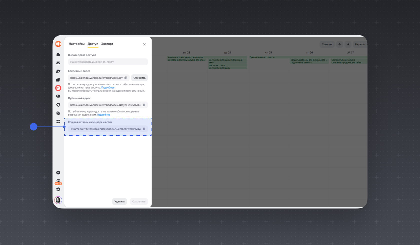
Task: Open Yandex Disk flying-saucer icon
Action: coord(58,71)
